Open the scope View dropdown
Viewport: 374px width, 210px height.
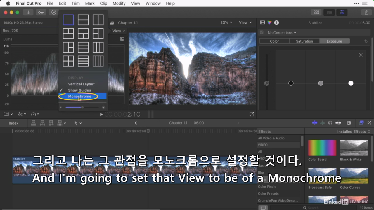point(119,31)
